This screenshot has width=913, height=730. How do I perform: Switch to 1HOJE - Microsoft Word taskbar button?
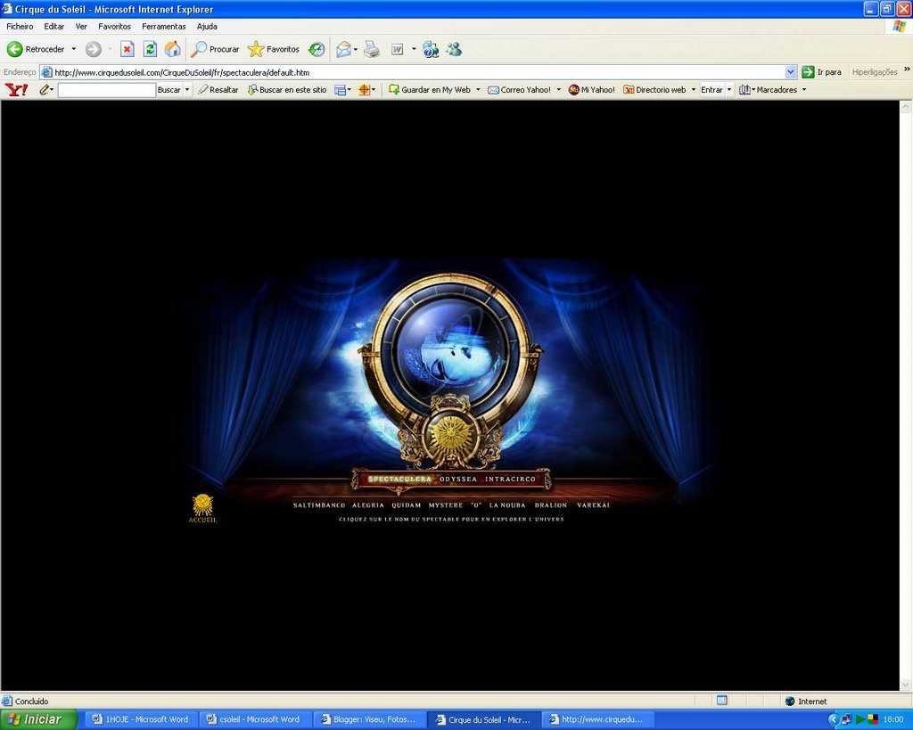click(x=141, y=719)
